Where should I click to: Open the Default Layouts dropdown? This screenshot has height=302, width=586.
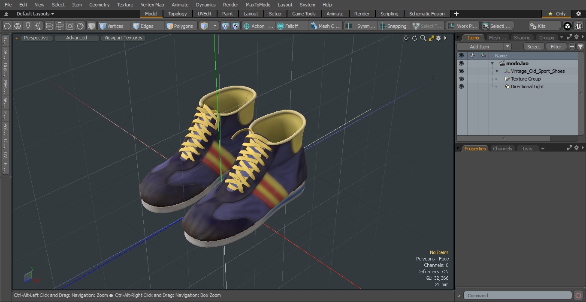click(x=35, y=14)
